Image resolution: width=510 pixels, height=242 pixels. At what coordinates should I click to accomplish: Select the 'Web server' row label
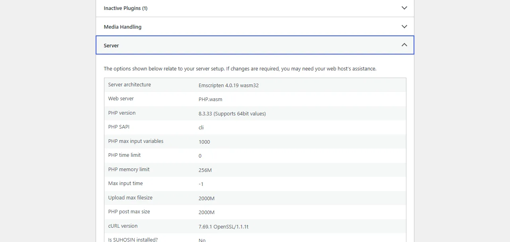point(121,99)
